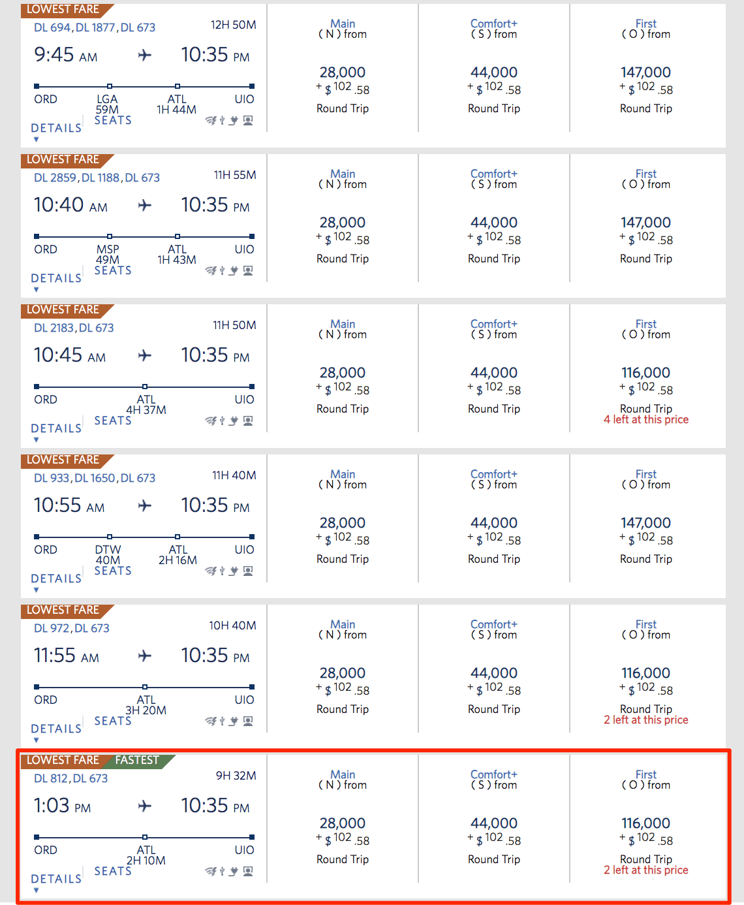Click the entertainment screen icon on the DL 933 flight
Image resolution: width=744 pixels, height=905 pixels.
tap(247, 571)
